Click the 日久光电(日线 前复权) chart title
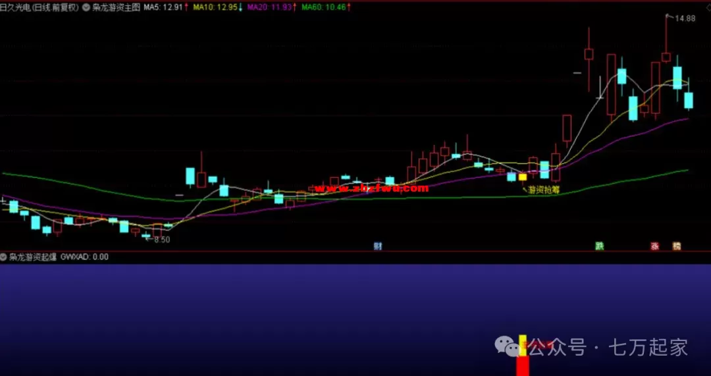 [x=39, y=7]
